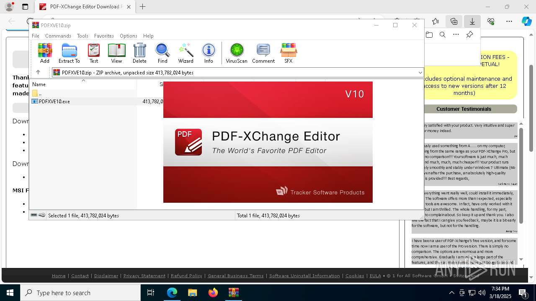Open Firefox from the taskbar
The image size is (536, 301).
[213, 293]
